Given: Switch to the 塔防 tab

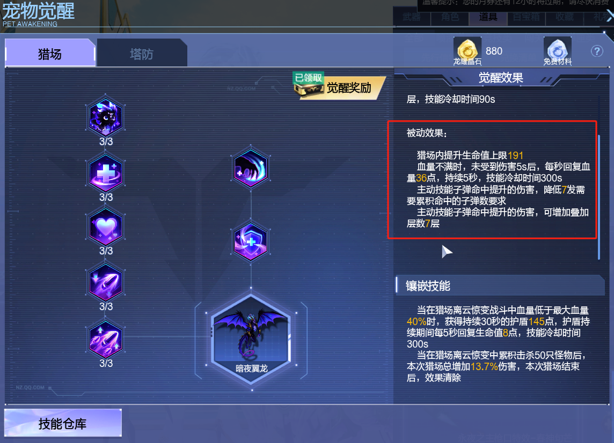Looking at the screenshot, I should (142, 53).
